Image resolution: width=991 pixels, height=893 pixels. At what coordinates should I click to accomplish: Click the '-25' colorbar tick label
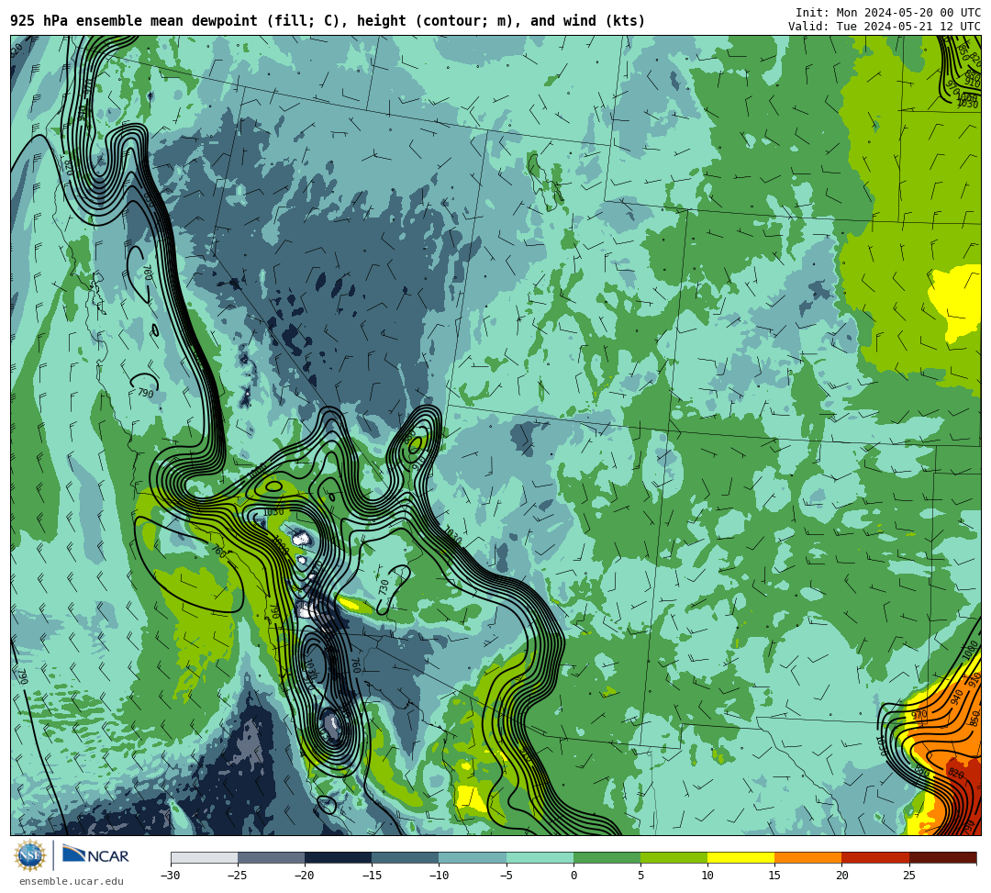pyautogui.click(x=238, y=876)
